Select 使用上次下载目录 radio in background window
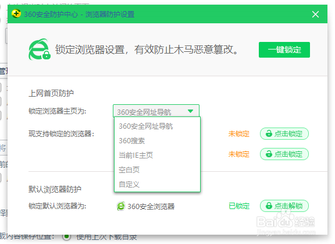 pos(66,236)
